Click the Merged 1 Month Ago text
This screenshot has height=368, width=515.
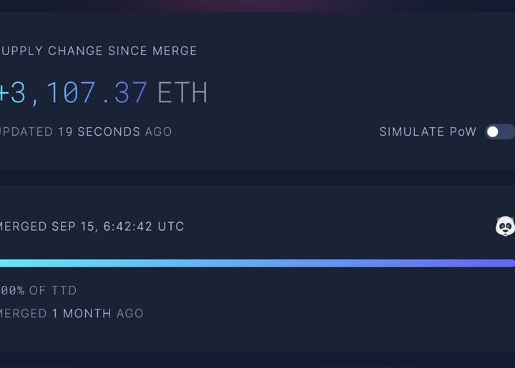71,313
